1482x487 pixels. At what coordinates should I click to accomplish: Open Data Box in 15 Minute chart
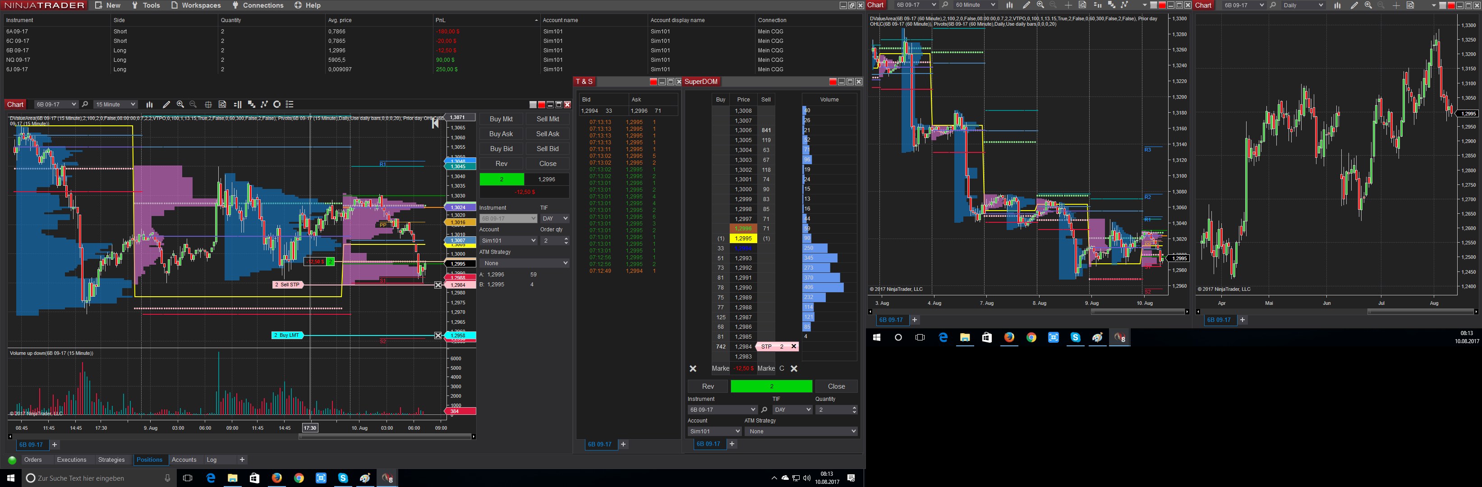[223, 105]
